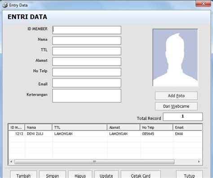
Task: Sort by the ID M... column header
Action: (16, 127)
